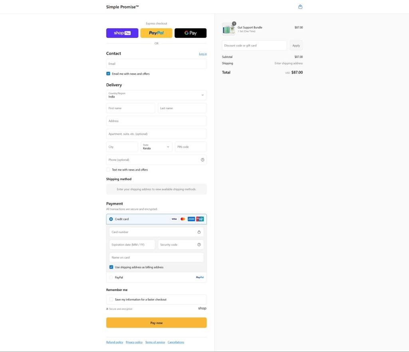Check Save my information for faster checkout
The image size is (409, 352).
point(111,300)
